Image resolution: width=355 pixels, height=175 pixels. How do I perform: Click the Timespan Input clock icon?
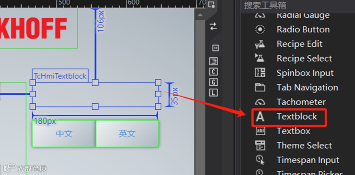coord(260,160)
